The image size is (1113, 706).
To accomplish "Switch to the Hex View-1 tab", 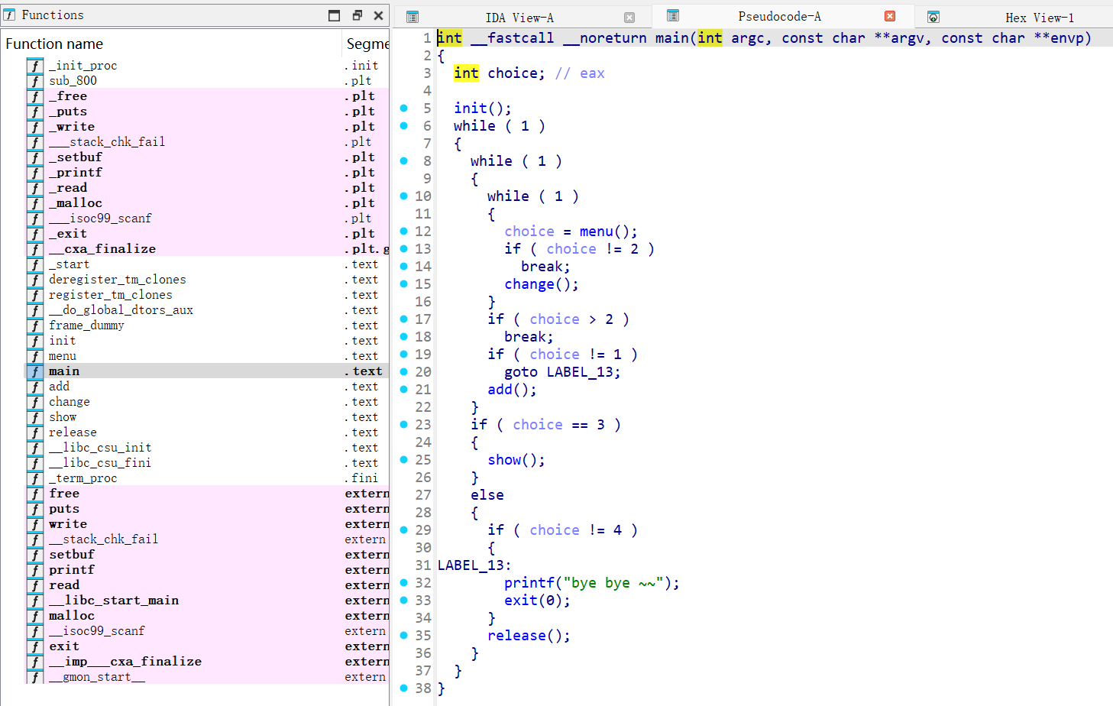I will [1039, 17].
